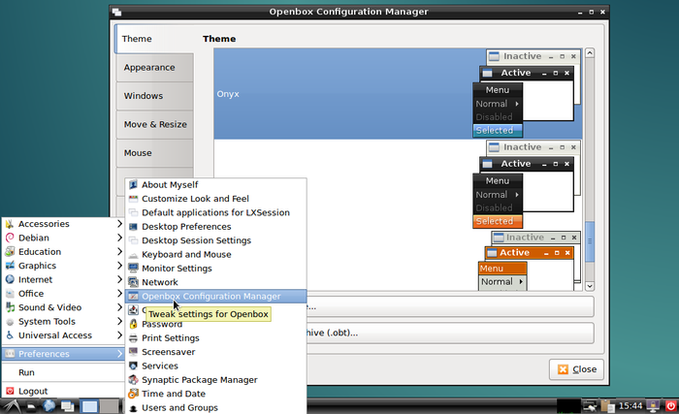679x414 pixels.
Task: Click iconify all windows taskbar icon
Action: click(67, 406)
